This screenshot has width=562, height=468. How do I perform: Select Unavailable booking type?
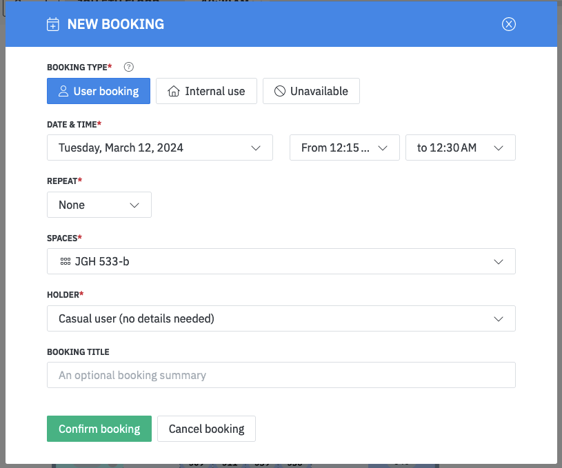311,91
